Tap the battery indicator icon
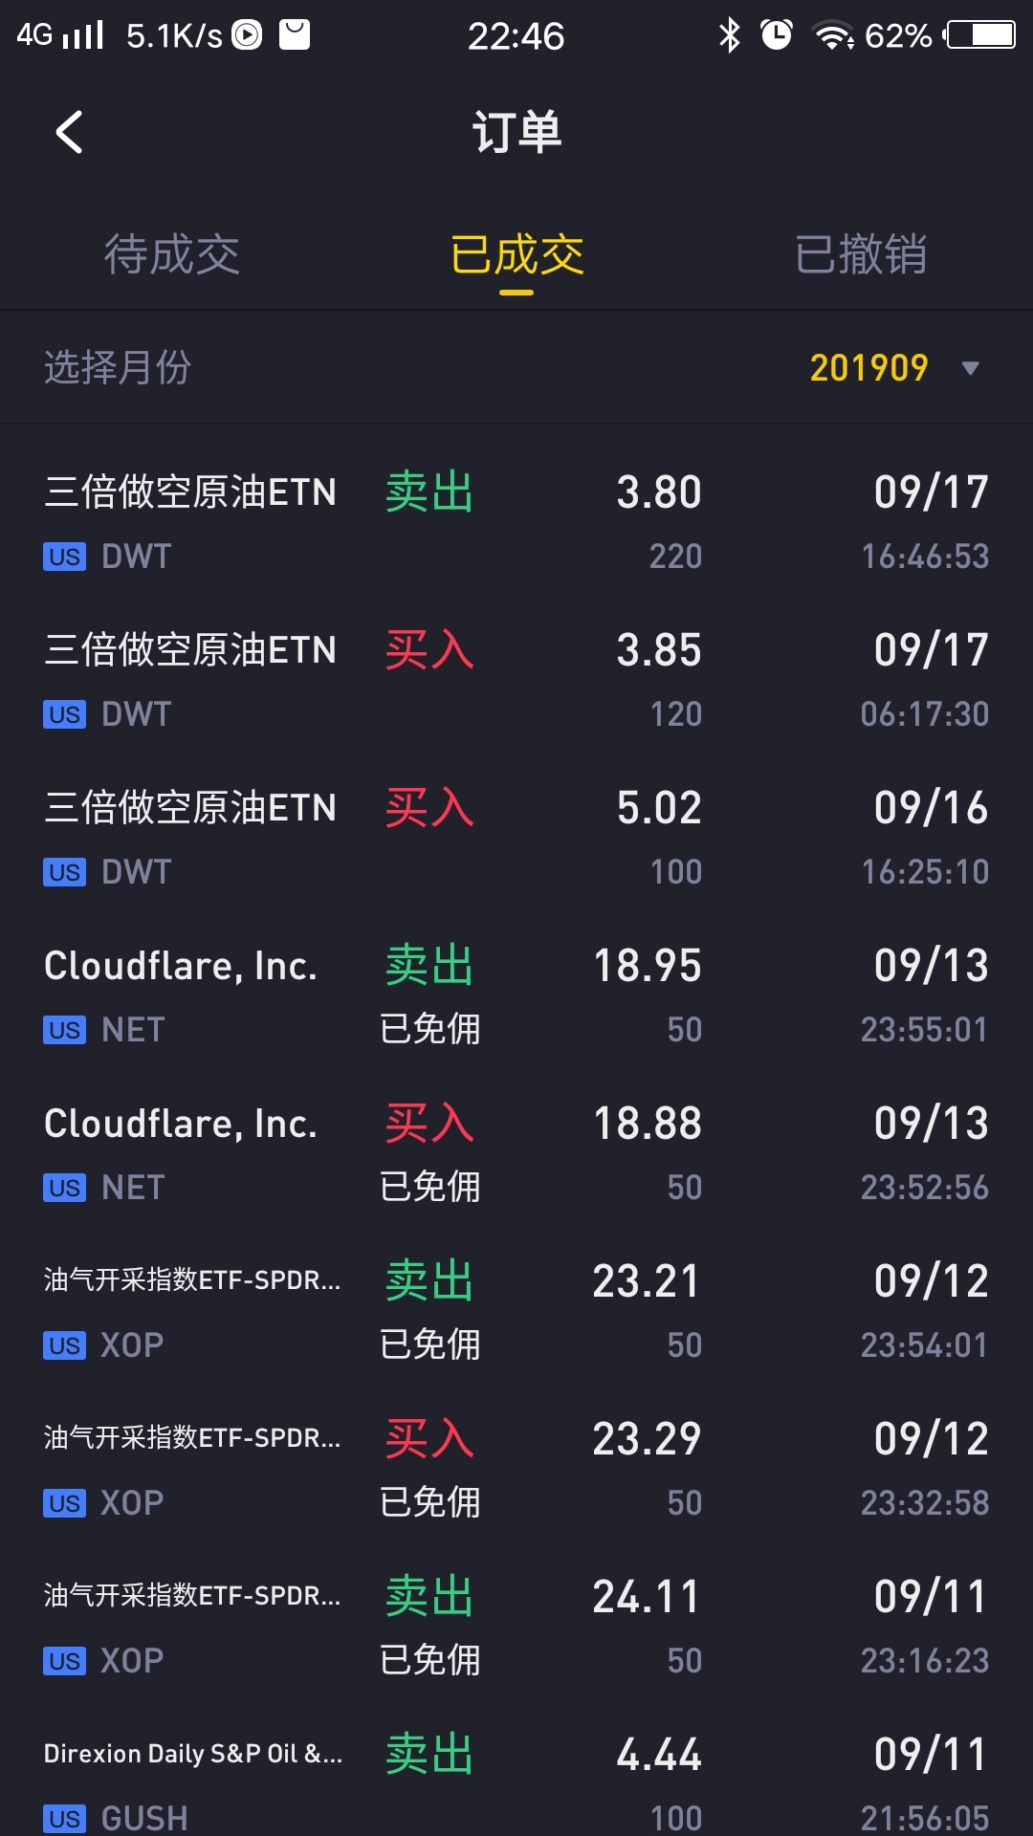 click(979, 35)
